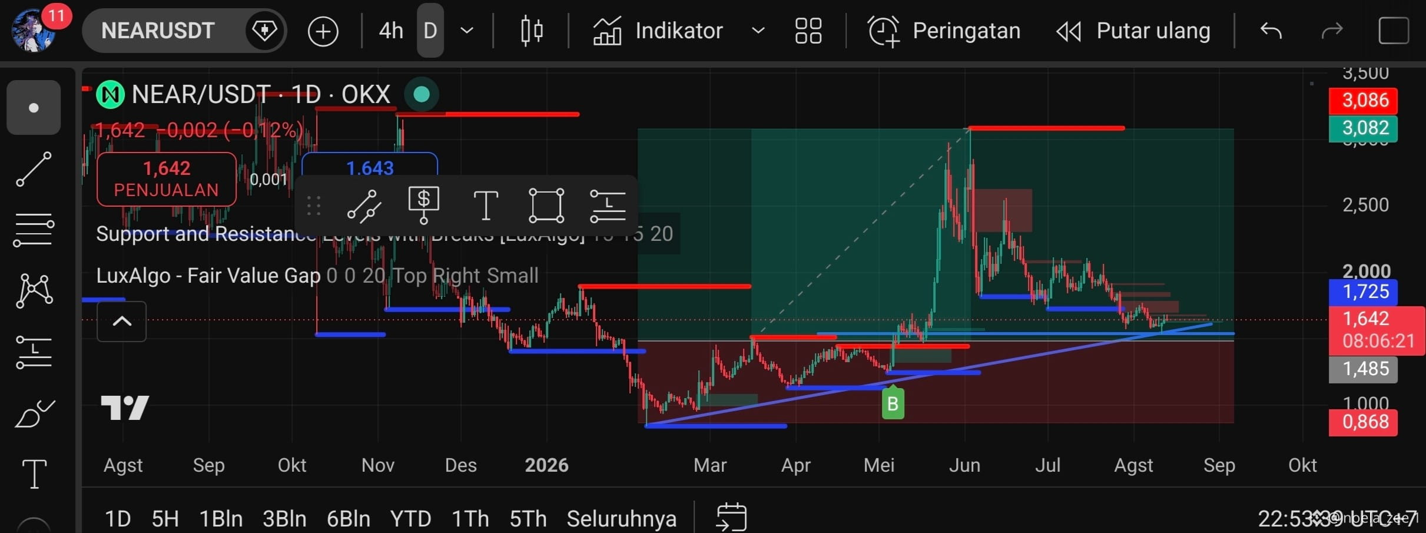Screen dimensions: 1426x533
Task: Set the range to 6Bln
Action: pyautogui.click(x=349, y=519)
